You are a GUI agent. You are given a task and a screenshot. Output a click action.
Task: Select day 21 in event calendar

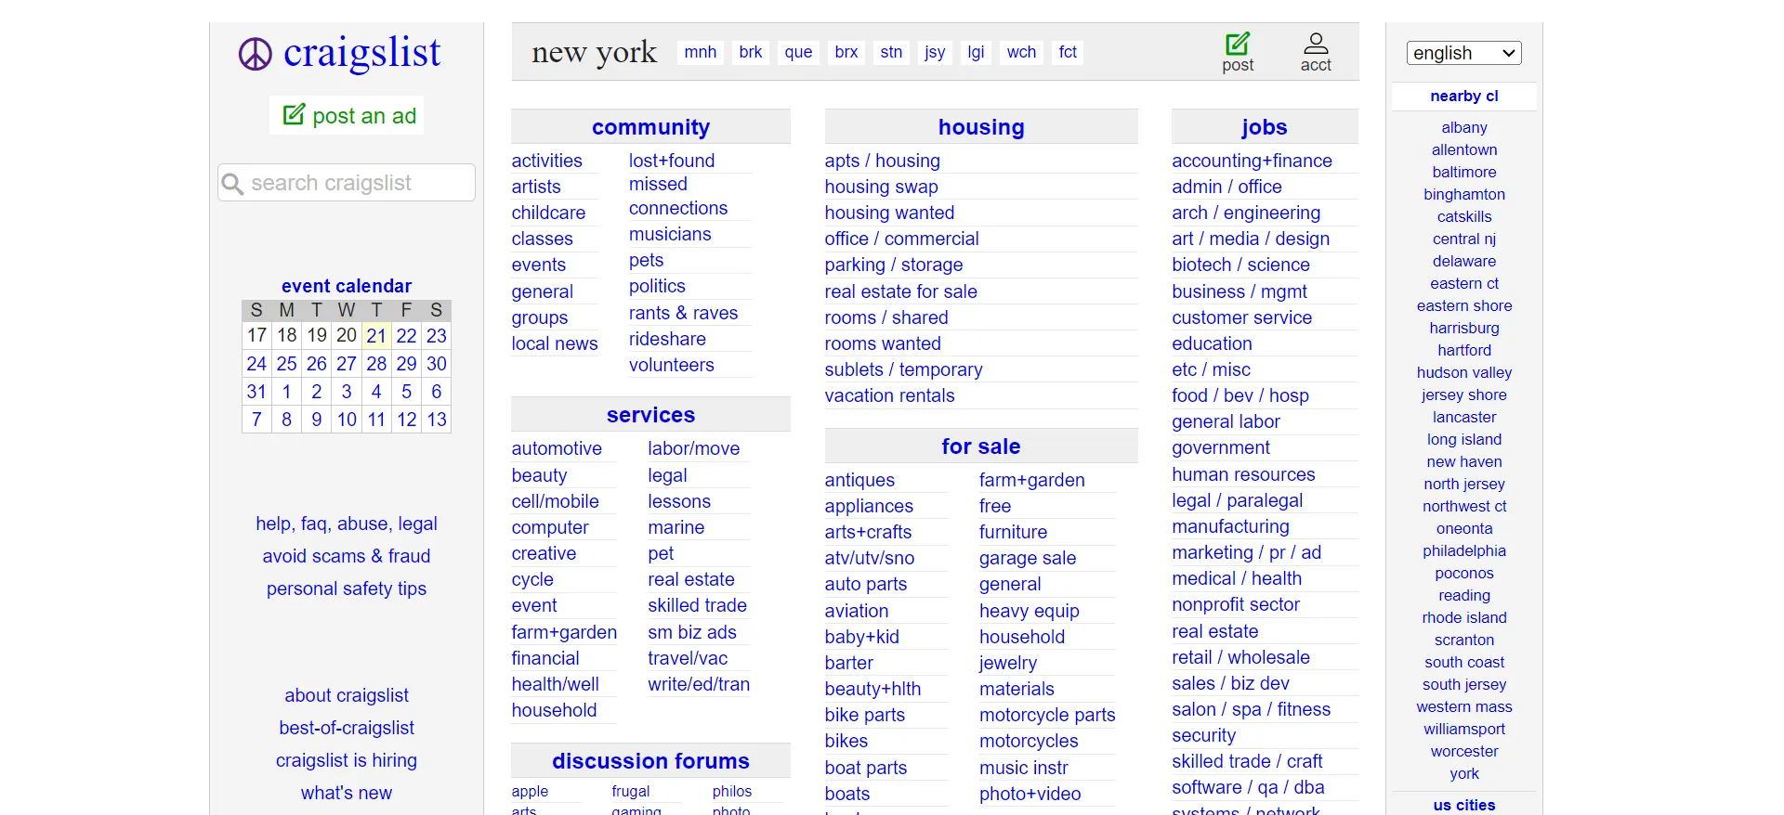376,335
